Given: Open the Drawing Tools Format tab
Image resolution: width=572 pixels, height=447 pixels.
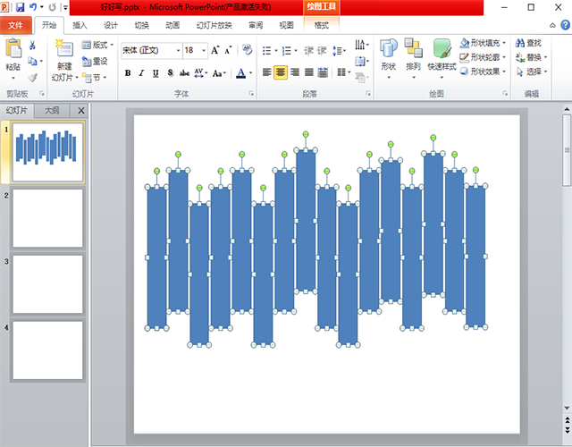Looking at the screenshot, I should (322, 25).
